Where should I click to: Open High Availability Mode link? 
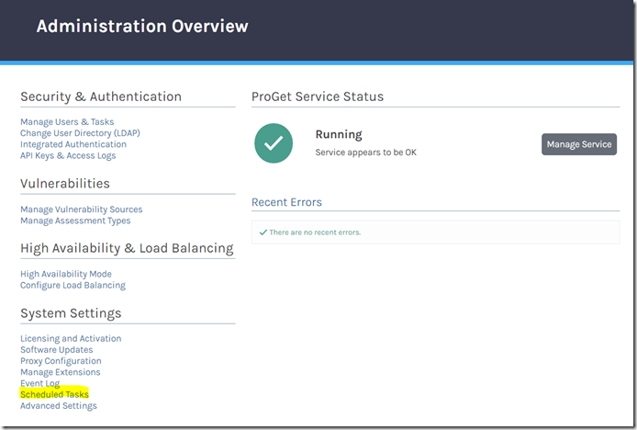66,274
